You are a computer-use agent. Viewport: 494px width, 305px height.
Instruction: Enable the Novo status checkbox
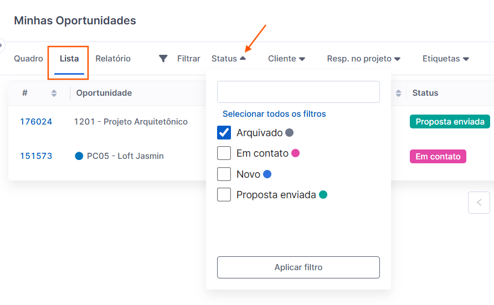224,174
